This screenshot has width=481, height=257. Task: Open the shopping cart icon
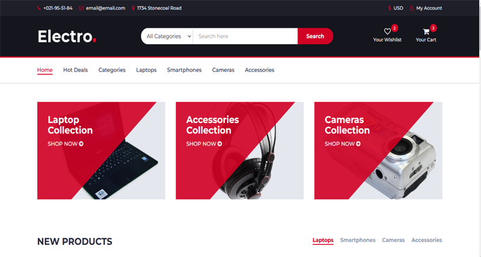(x=425, y=31)
